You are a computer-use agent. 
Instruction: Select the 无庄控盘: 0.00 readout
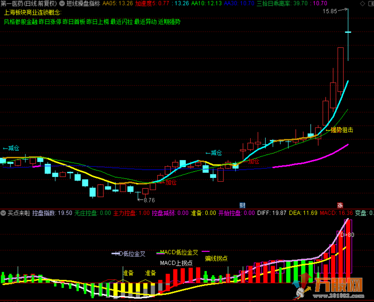[x=93, y=213]
